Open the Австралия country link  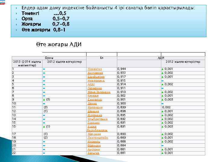(95, 73)
